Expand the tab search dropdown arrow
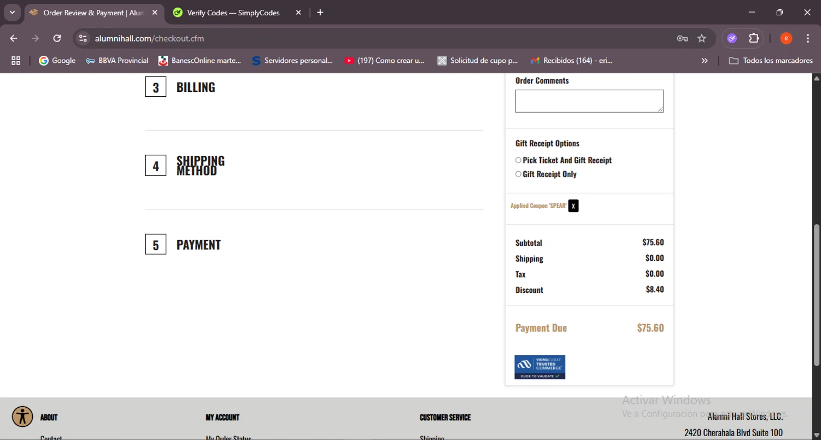Viewport: 821px width, 440px height. pos(12,13)
